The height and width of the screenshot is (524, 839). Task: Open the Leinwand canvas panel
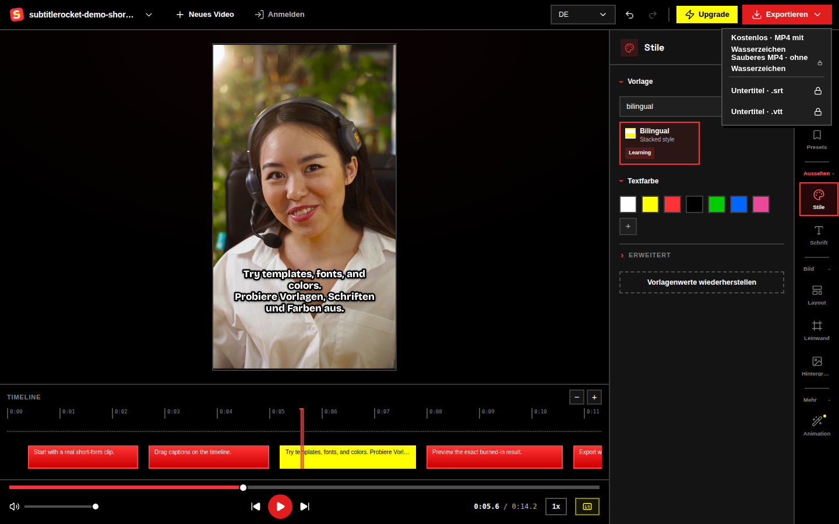(817, 331)
